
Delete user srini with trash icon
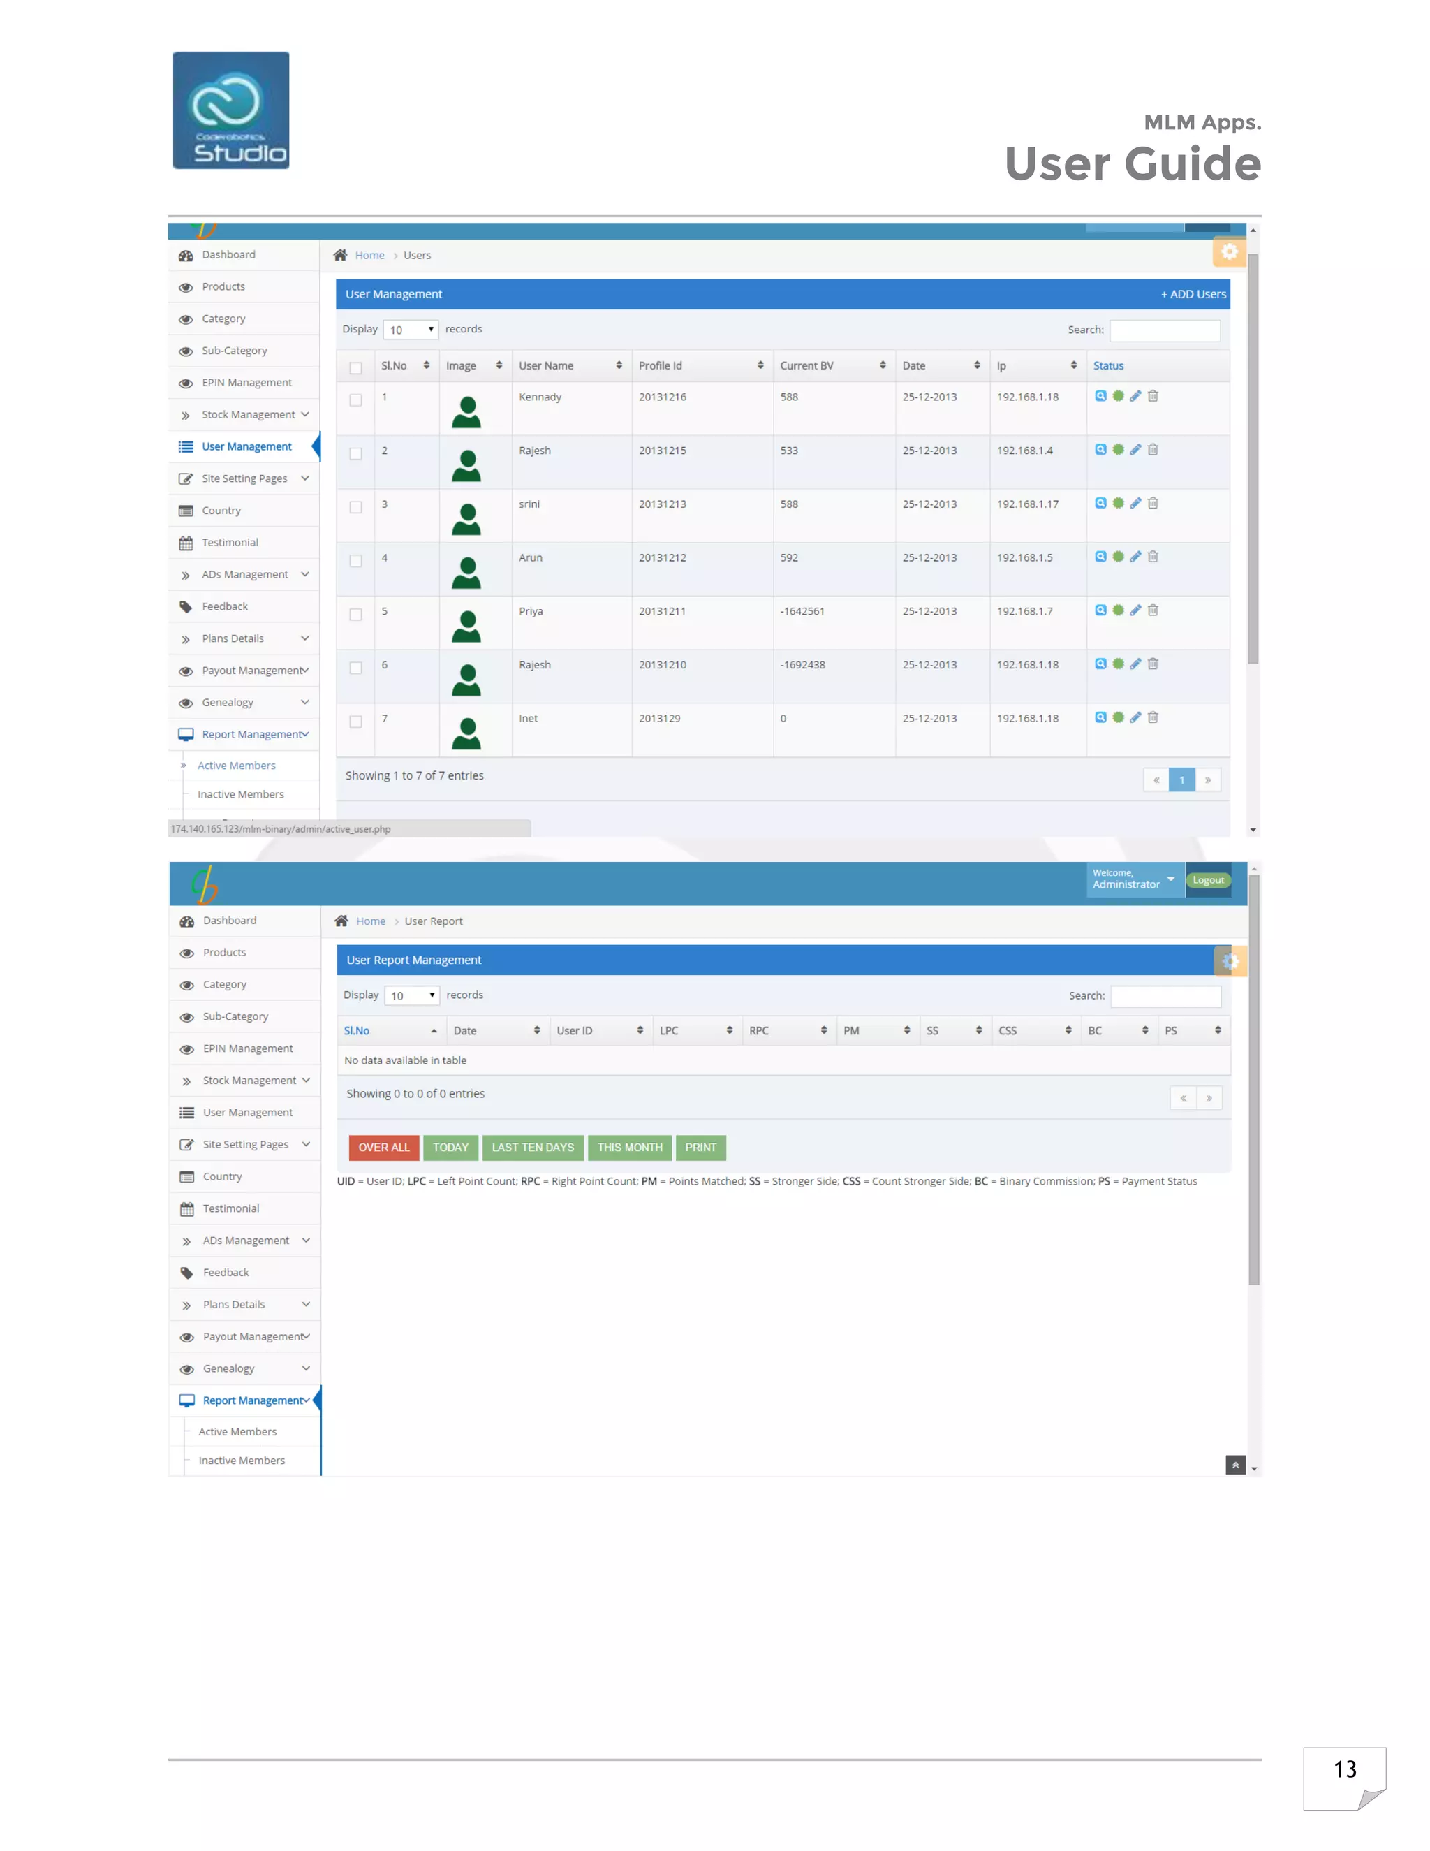(x=1153, y=503)
